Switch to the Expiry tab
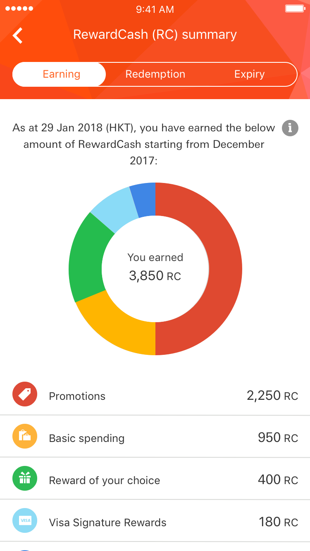Viewport: 310px width, 551px height. (249, 74)
